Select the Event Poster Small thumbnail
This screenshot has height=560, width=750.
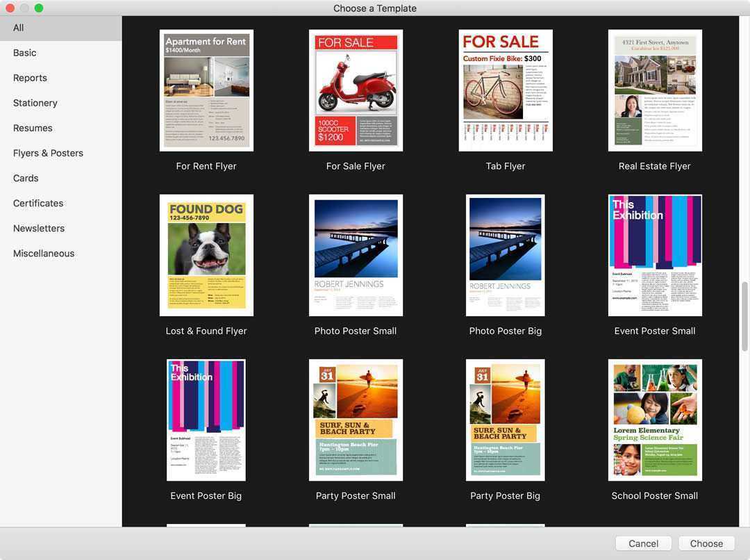[x=655, y=255]
